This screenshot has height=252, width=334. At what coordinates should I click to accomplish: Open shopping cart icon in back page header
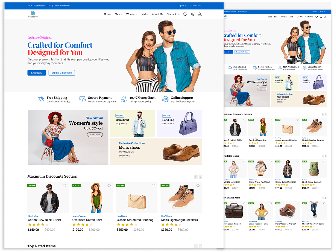point(321,17)
